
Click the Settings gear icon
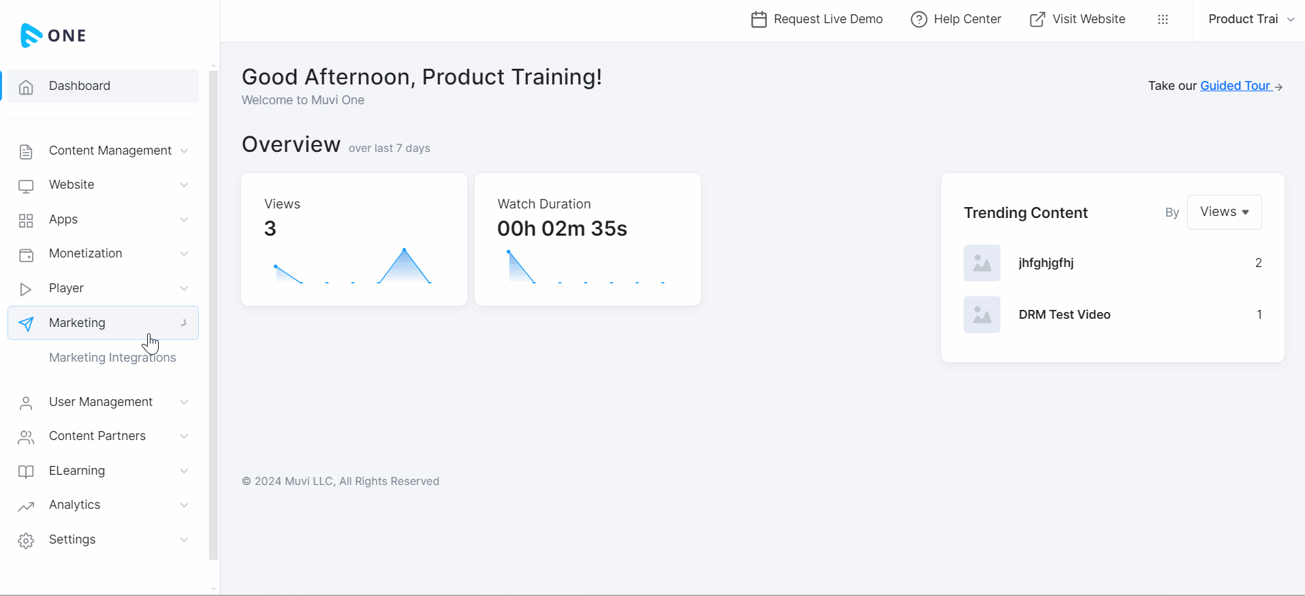click(26, 541)
